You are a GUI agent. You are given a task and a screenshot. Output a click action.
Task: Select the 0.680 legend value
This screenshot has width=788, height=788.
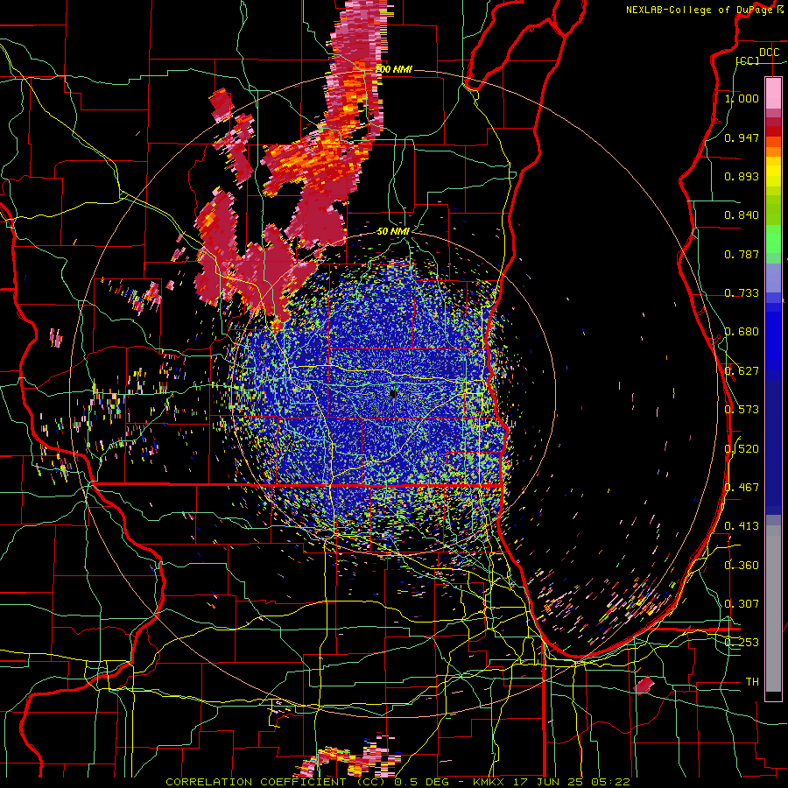tap(742, 332)
